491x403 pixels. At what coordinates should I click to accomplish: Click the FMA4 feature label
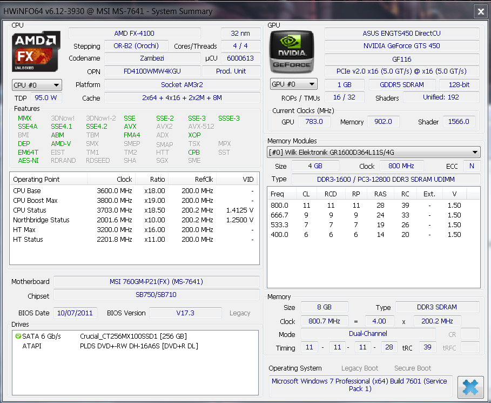(132, 135)
